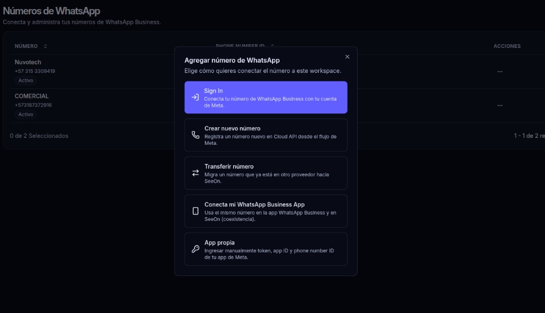Open actions menu for COMERCIAL row
This screenshot has width=545, height=313.
coord(500,105)
